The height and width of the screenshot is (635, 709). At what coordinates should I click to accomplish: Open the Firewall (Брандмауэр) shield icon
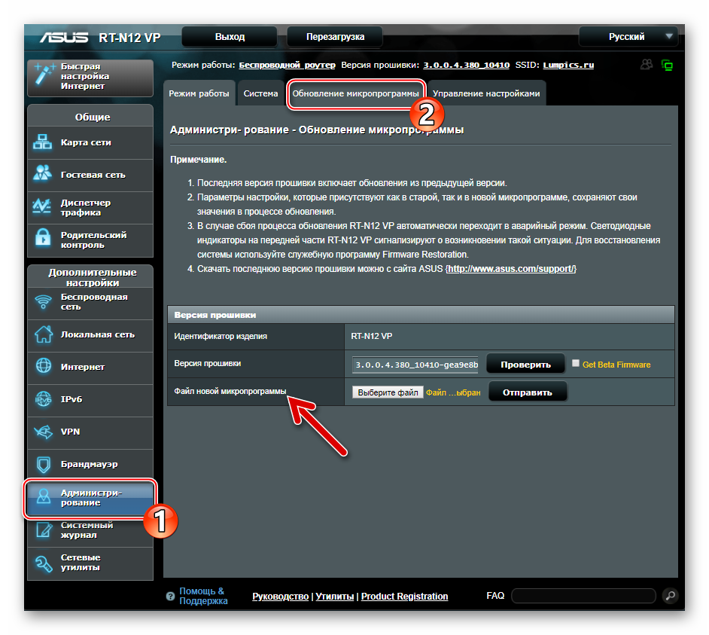pos(44,464)
